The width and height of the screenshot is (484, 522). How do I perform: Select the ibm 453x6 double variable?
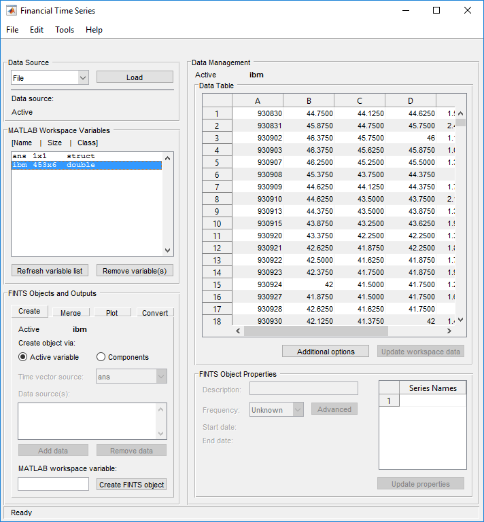tap(86, 165)
